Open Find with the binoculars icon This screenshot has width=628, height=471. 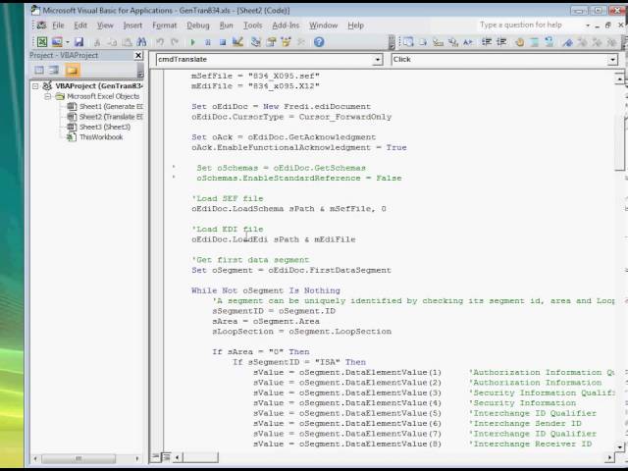pyautogui.click(x=141, y=41)
